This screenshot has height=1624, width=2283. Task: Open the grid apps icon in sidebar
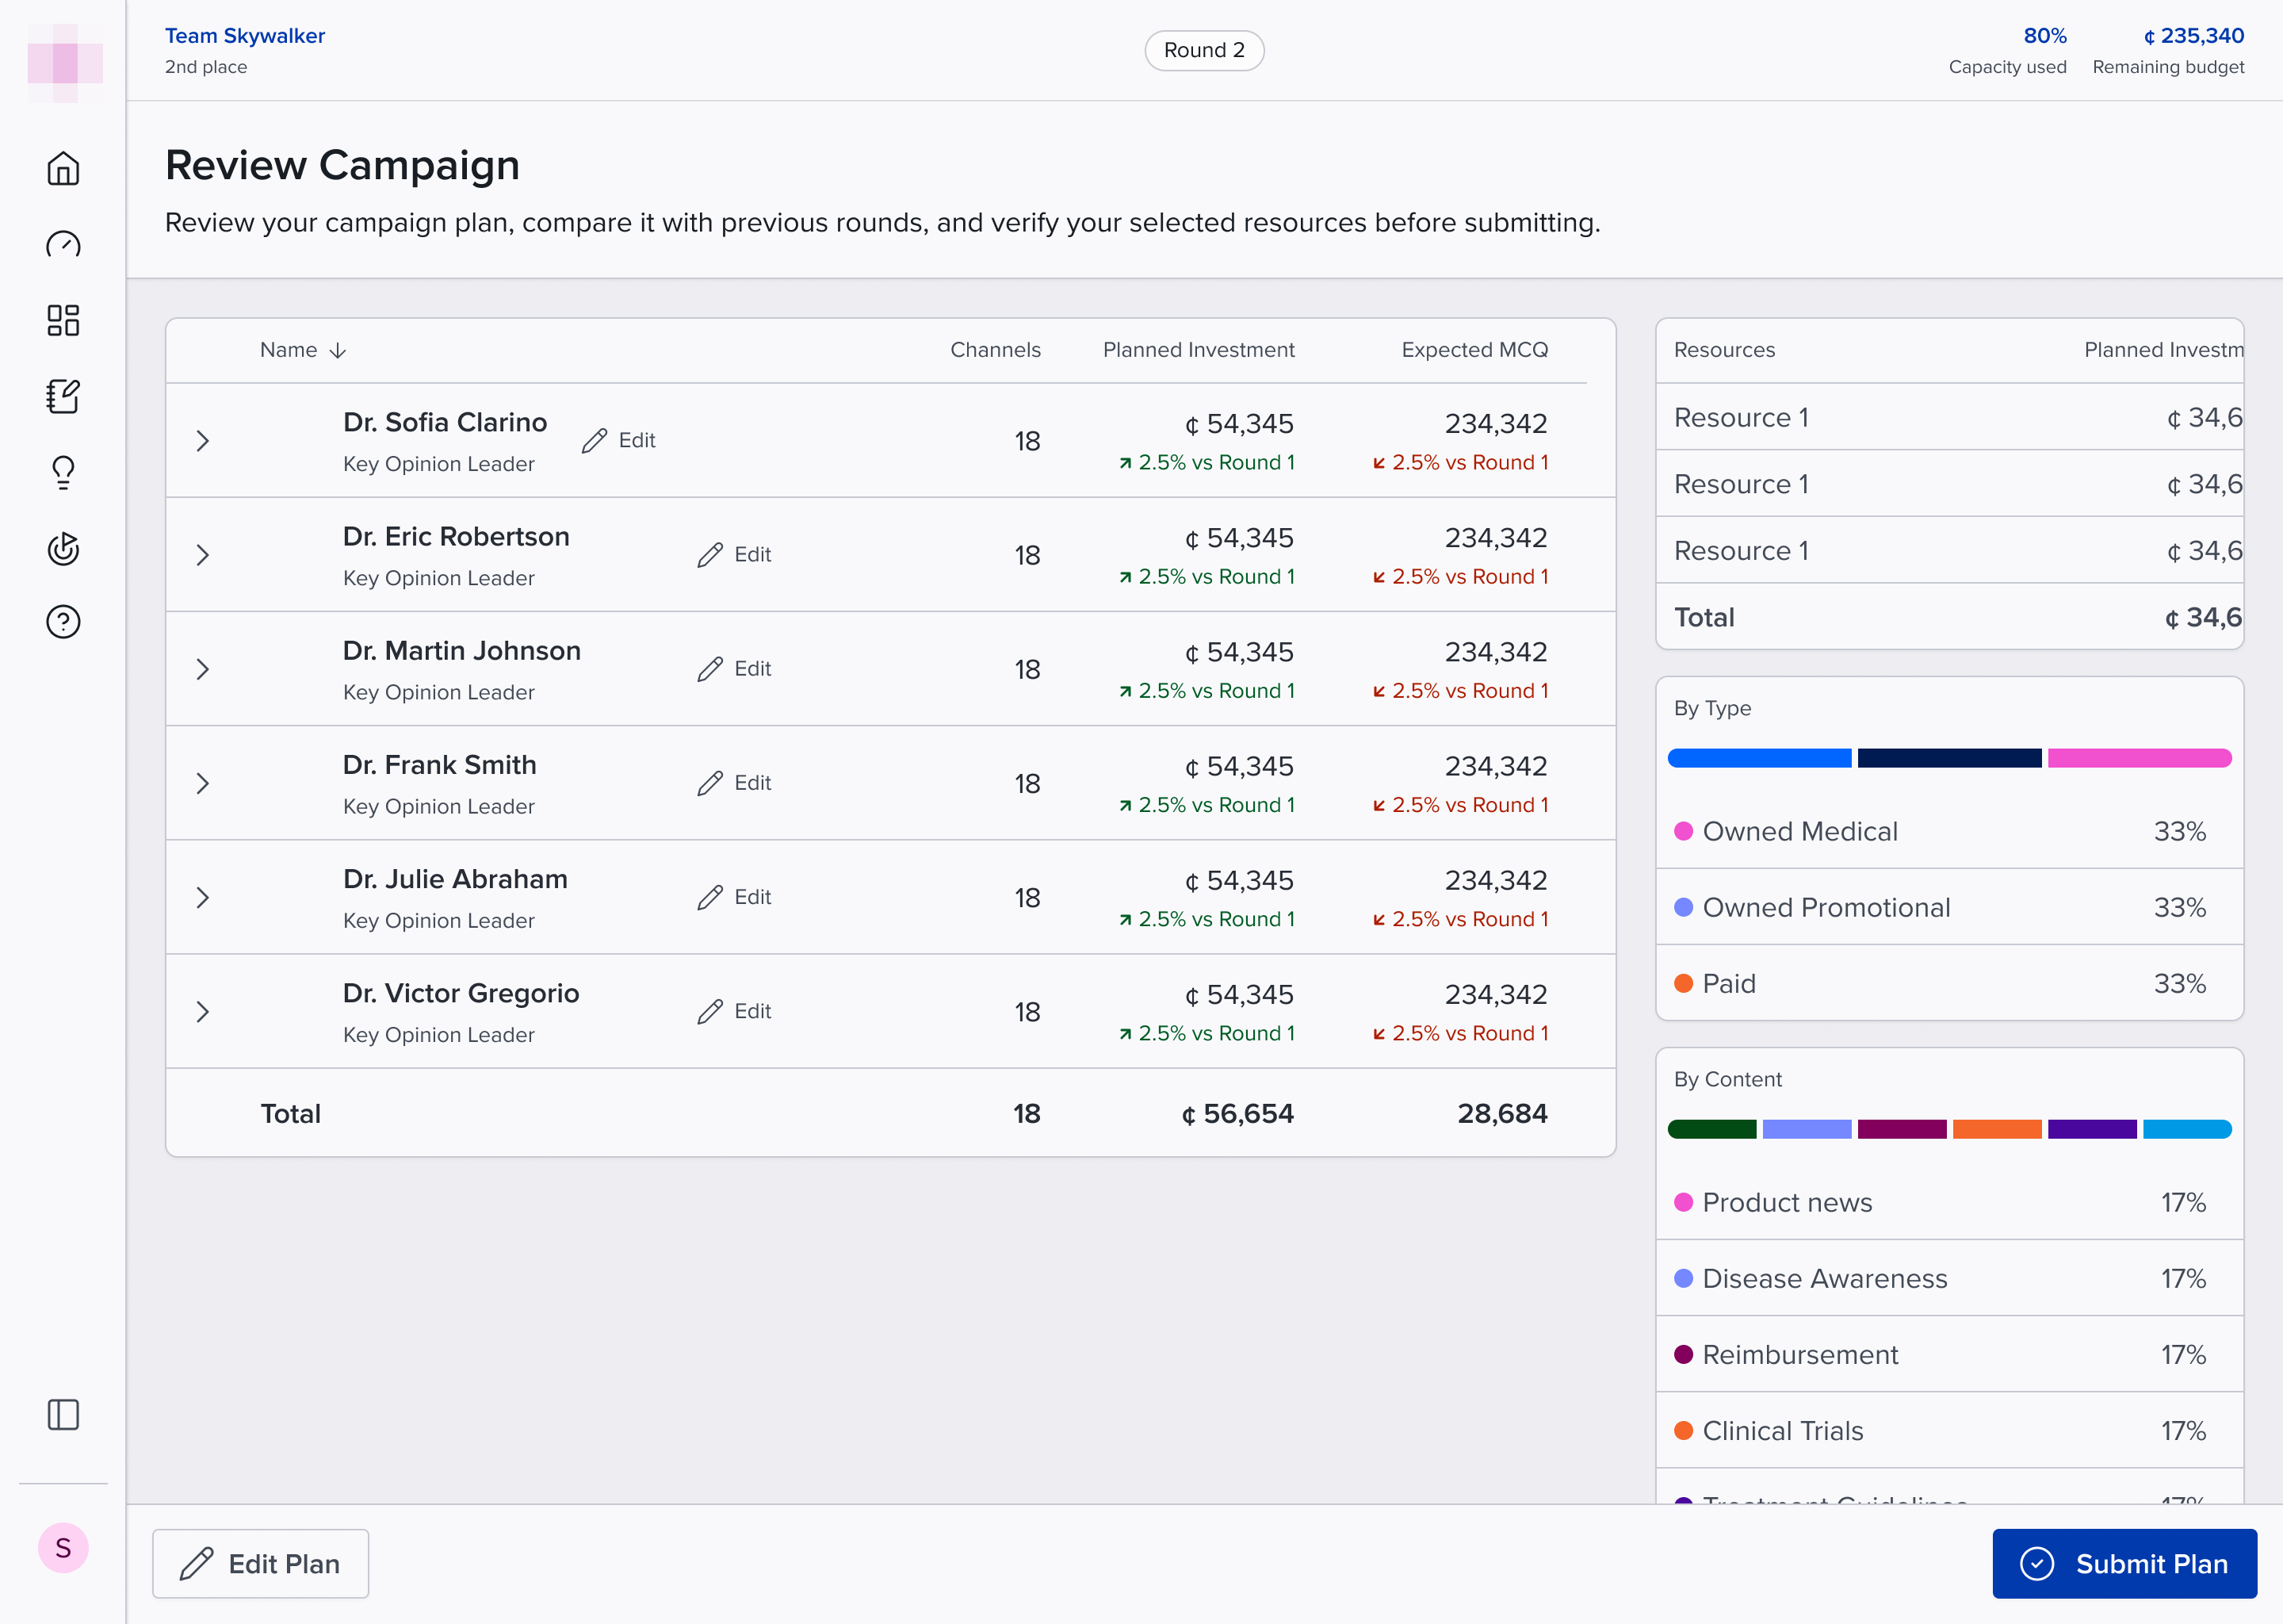pos(63,320)
